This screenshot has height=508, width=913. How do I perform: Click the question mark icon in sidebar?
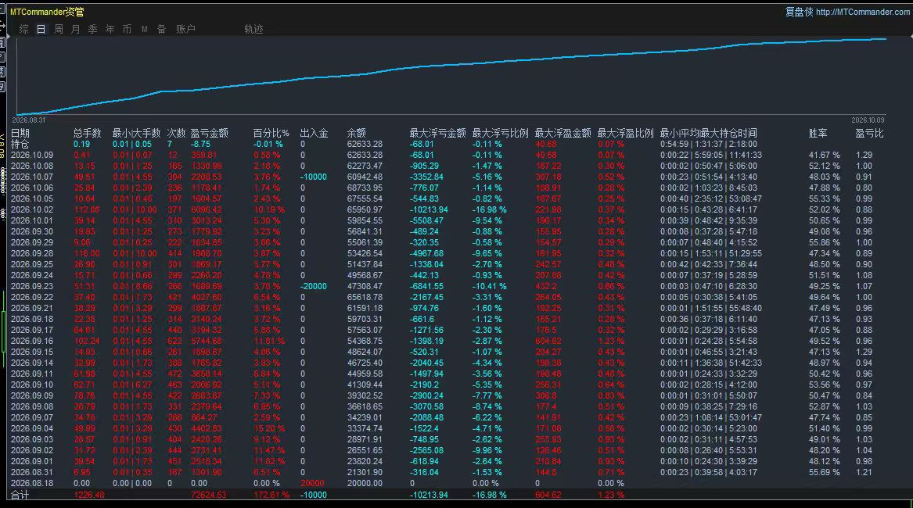[2, 57]
